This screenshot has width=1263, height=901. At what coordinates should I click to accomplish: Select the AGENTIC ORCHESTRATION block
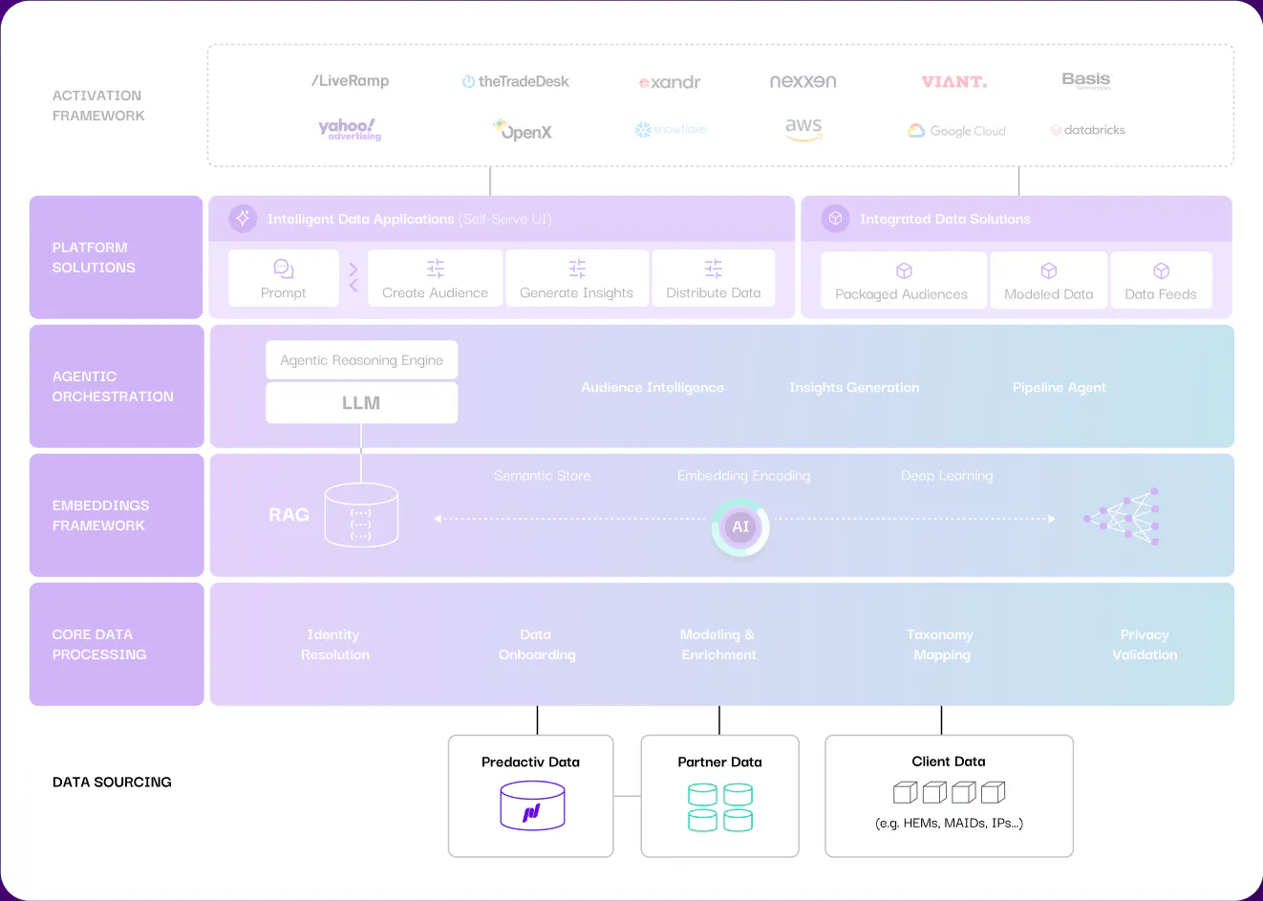click(117, 386)
